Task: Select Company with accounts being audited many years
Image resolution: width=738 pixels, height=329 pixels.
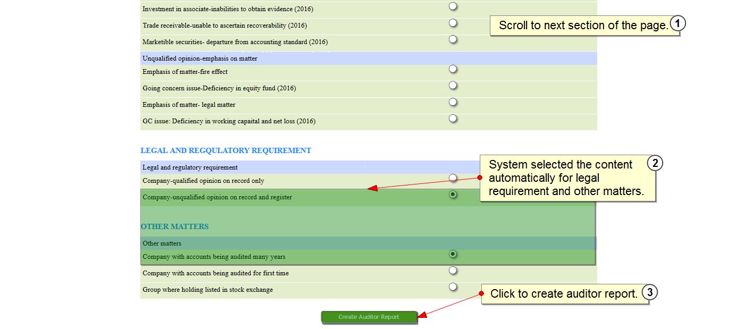Action: tap(453, 254)
